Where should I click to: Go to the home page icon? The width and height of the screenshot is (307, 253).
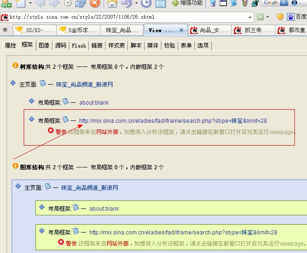tap(112, 3)
